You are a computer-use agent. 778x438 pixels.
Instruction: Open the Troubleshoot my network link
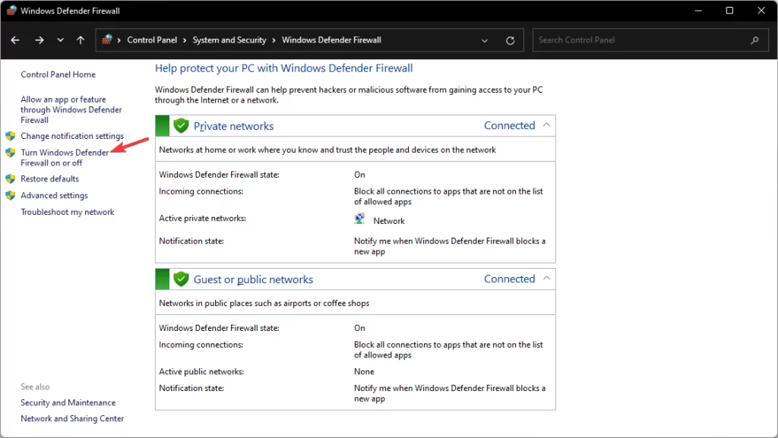(68, 212)
